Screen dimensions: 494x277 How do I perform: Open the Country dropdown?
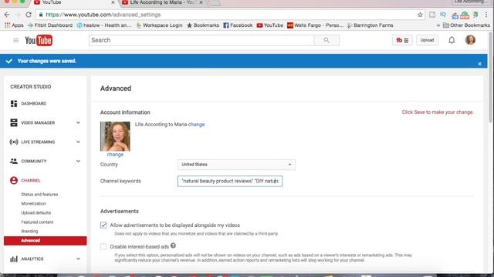tap(236, 165)
